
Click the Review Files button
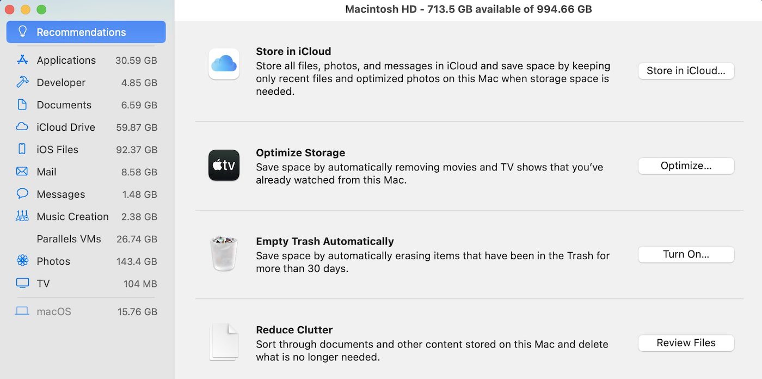coord(686,343)
